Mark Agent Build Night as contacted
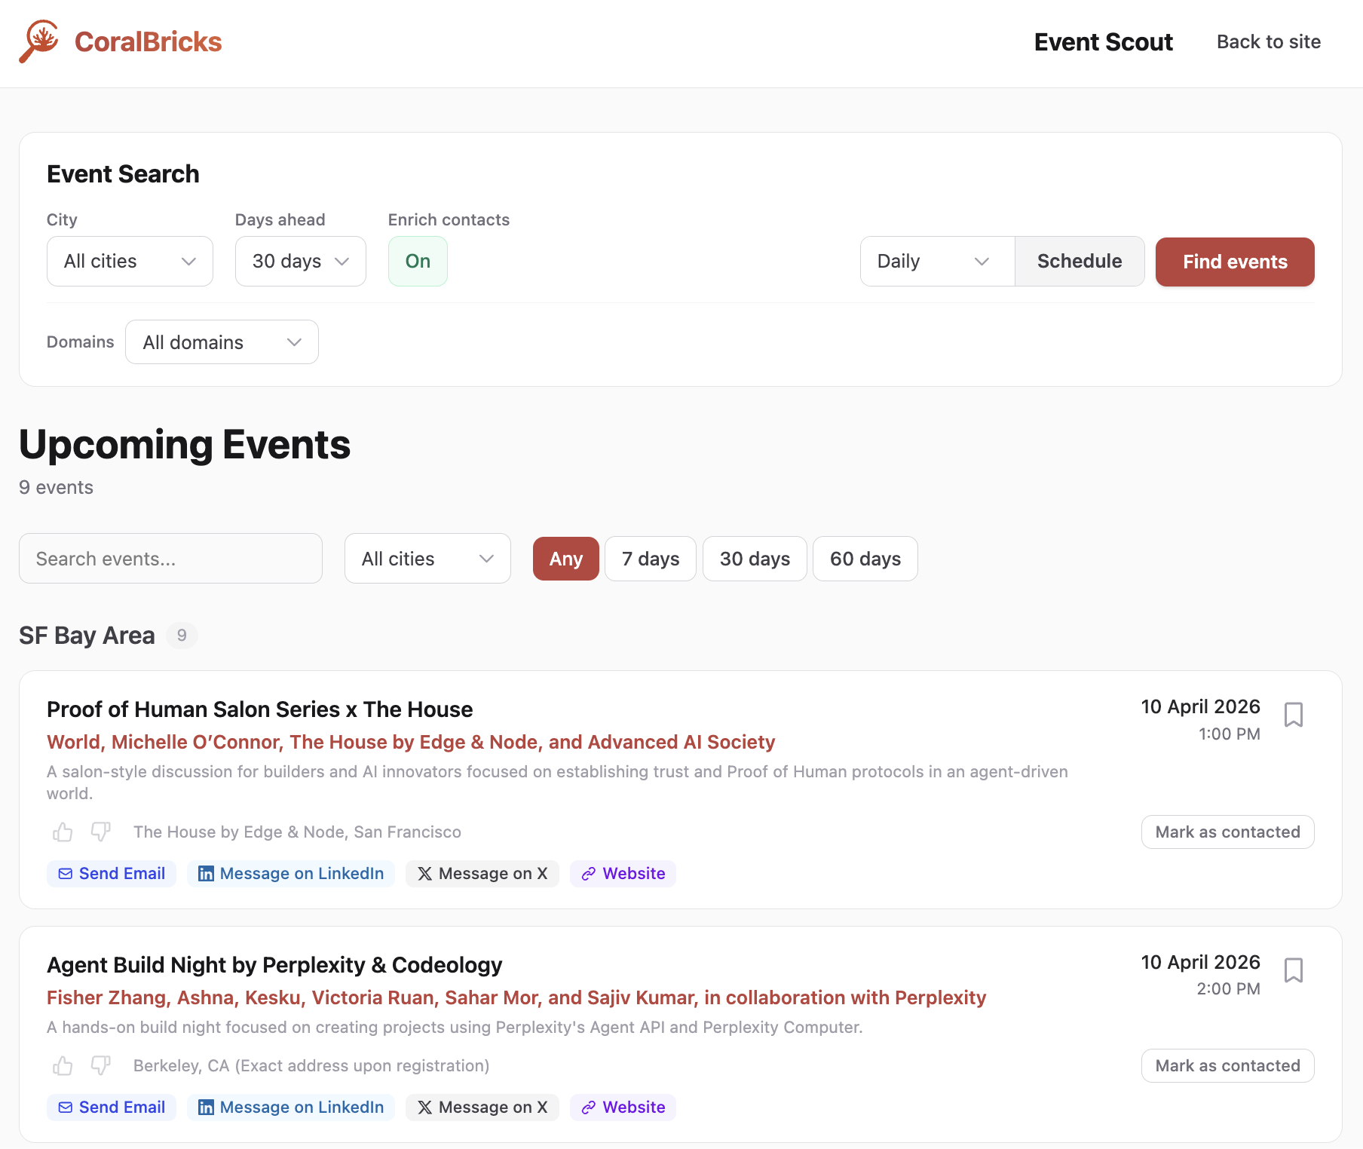This screenshot has width=1363, height=1149. (x=1227, y=1065)
